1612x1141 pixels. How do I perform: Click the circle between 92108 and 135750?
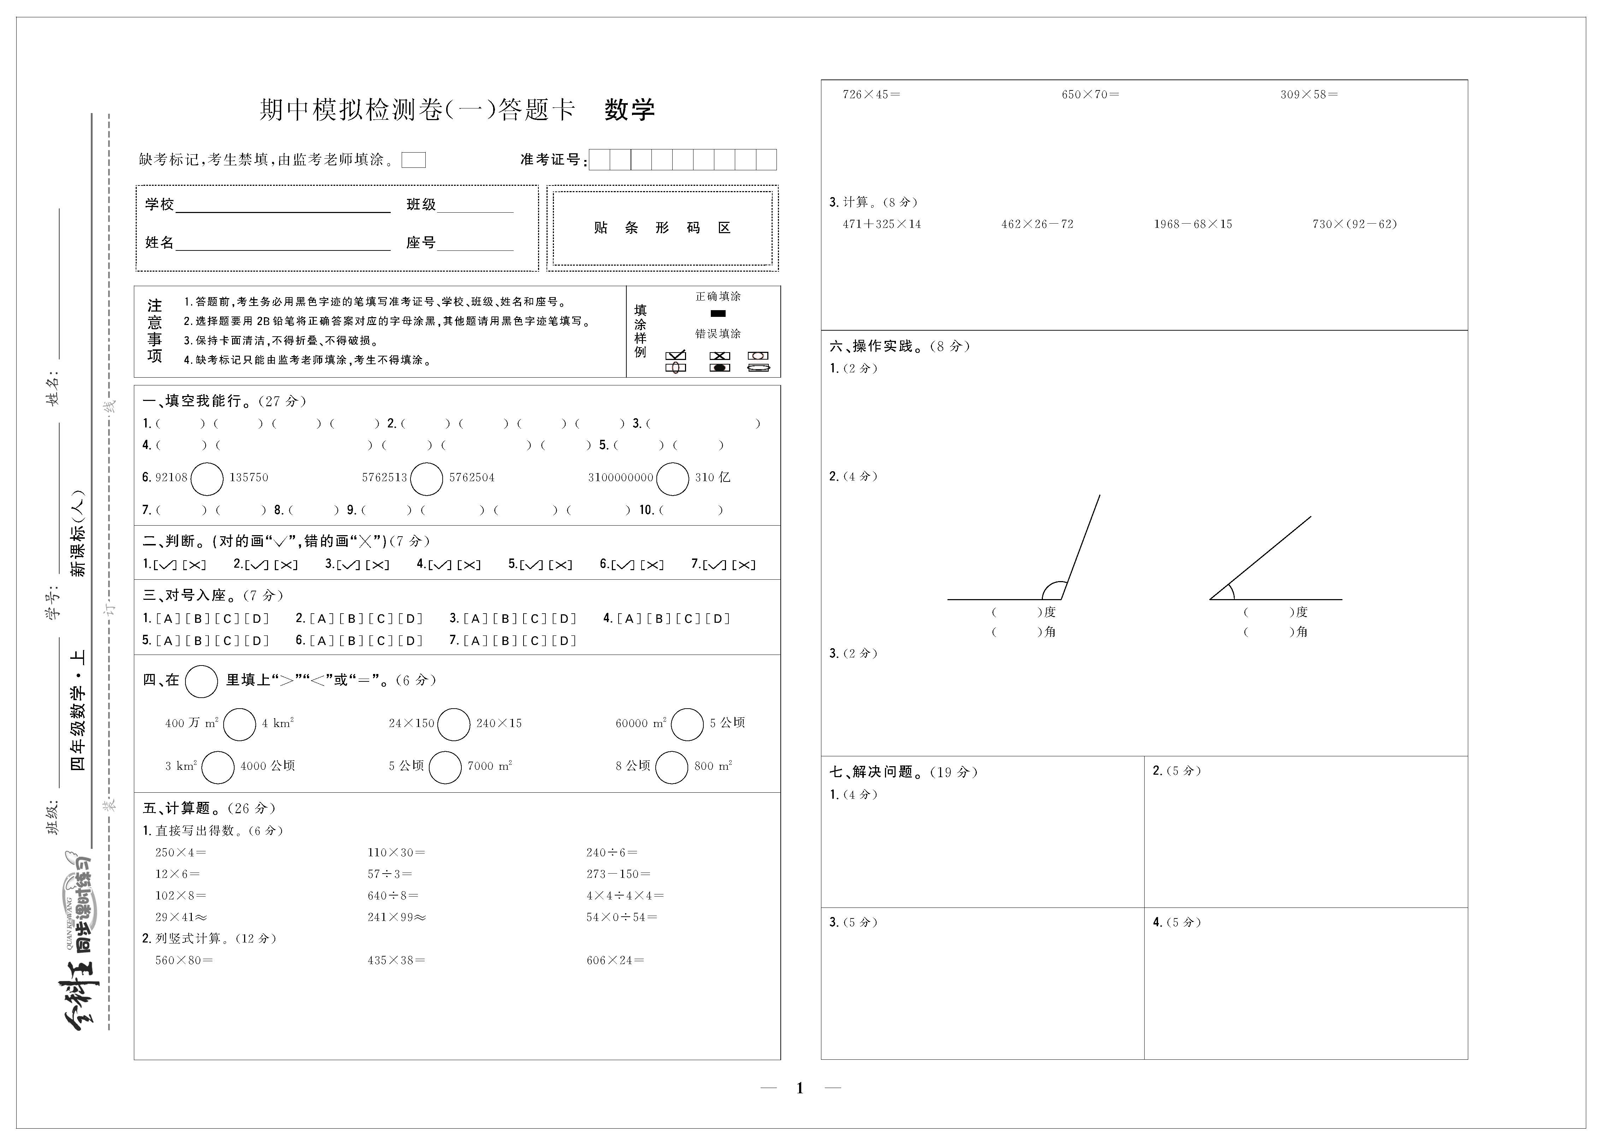click(x=207, y=478)
